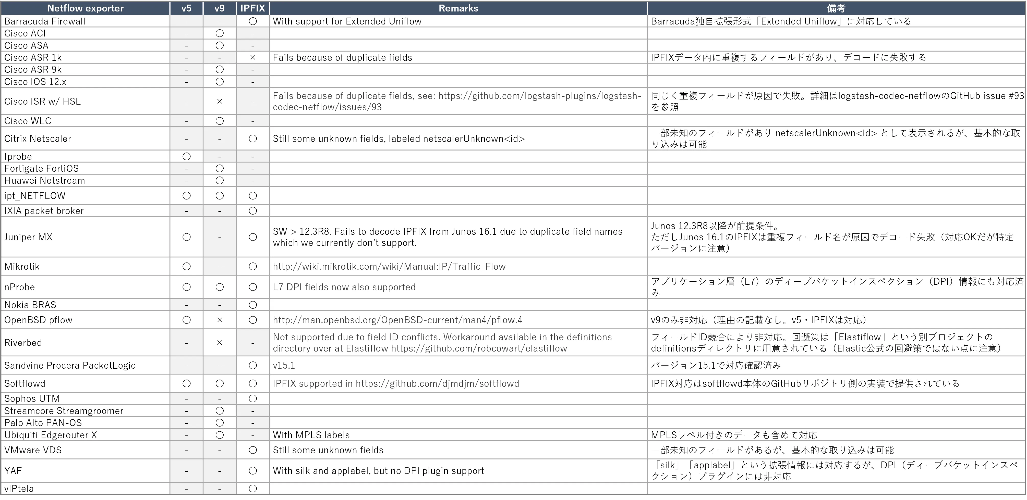Select the 'v5' column header
The image size is (1027, 500).
(186, 8)
